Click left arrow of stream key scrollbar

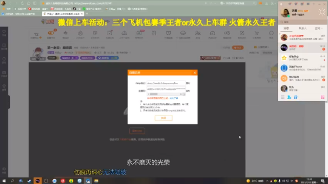tap(148, 94)
